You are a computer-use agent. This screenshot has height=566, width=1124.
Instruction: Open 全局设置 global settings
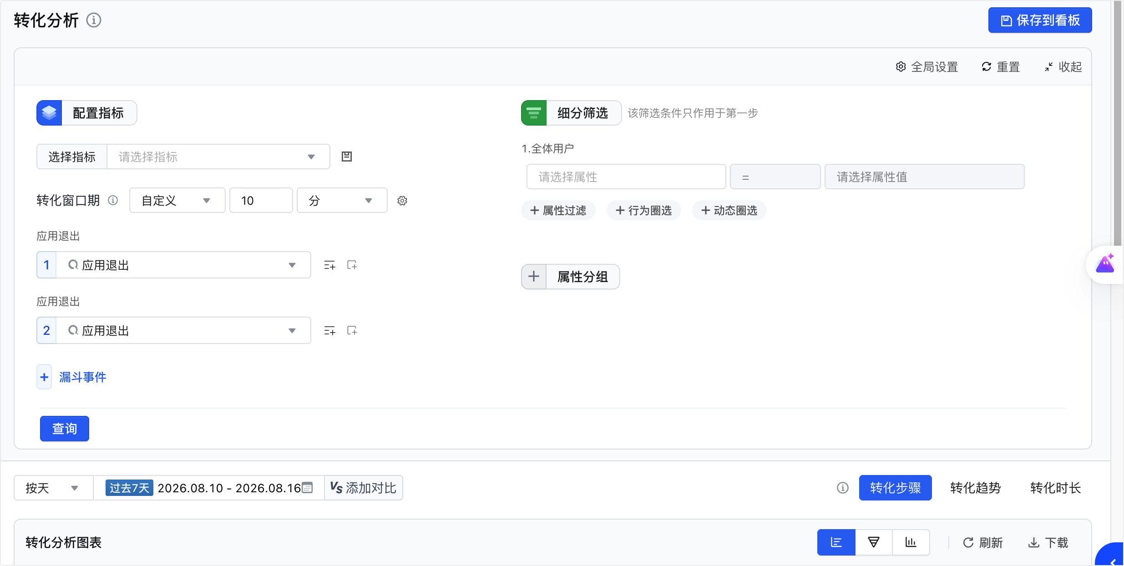(x=927, y=67)
